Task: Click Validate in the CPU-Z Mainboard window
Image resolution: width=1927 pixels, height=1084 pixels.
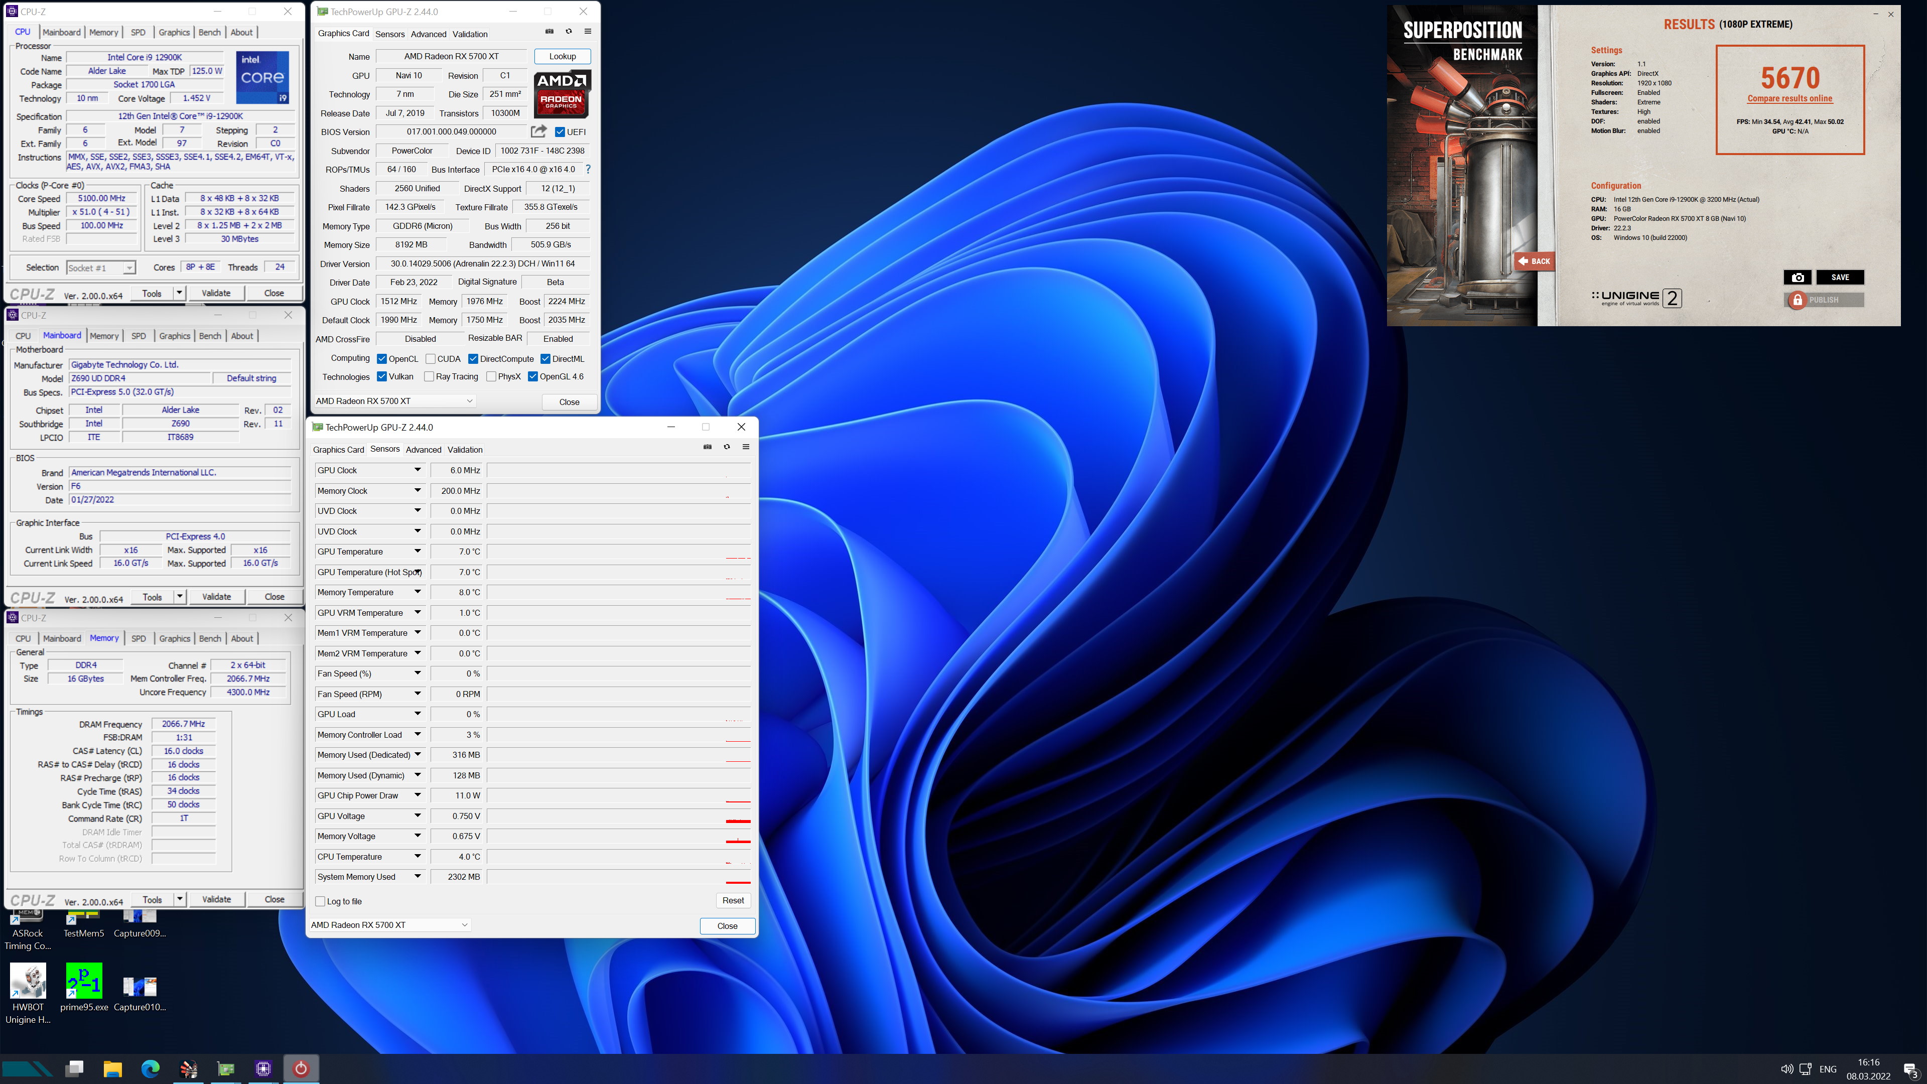Action: pos(216,596)
